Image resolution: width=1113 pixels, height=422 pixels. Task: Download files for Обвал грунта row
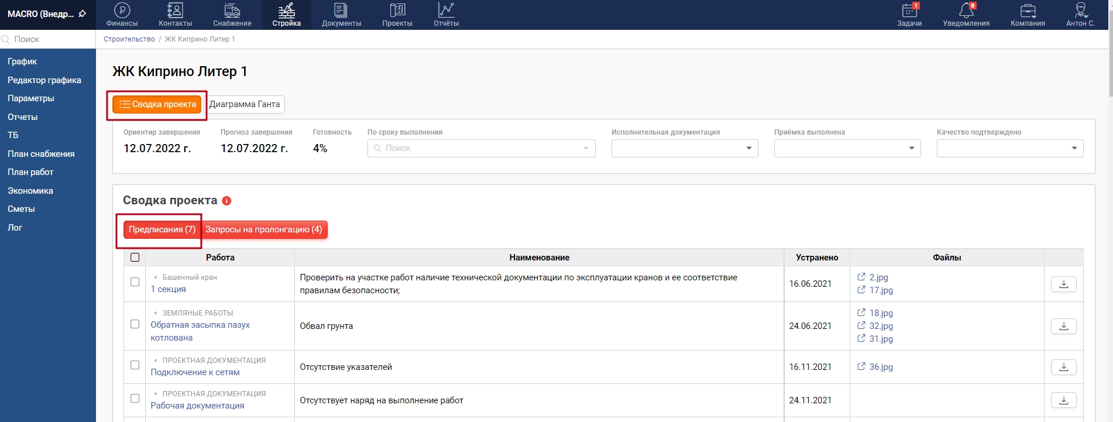[x=1063, y=326]
